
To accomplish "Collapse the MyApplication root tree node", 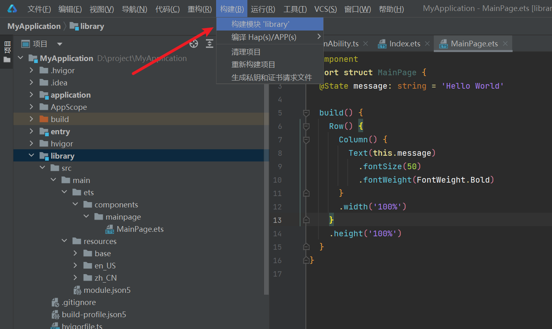I will (21, 58).
